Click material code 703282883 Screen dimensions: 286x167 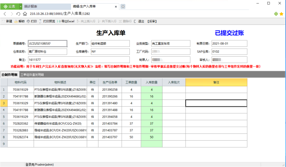click(20, 130)
